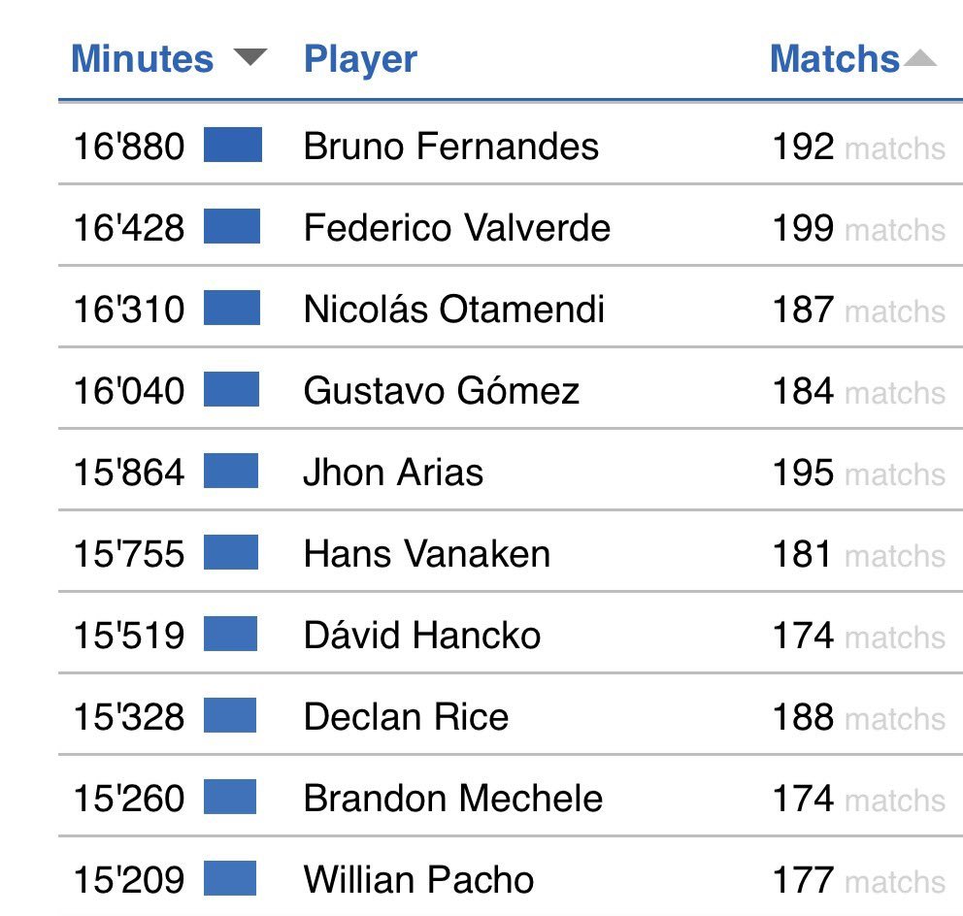Select Hans Vanaken in the list
Screen dimensions: 963x916
point(426,554)
